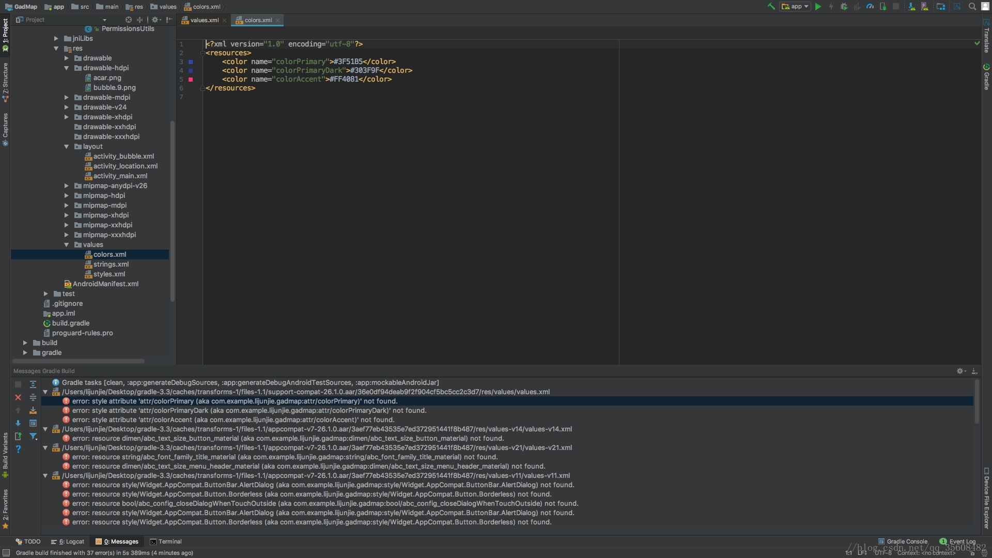Click the user account avatar icon

[985, 7]
